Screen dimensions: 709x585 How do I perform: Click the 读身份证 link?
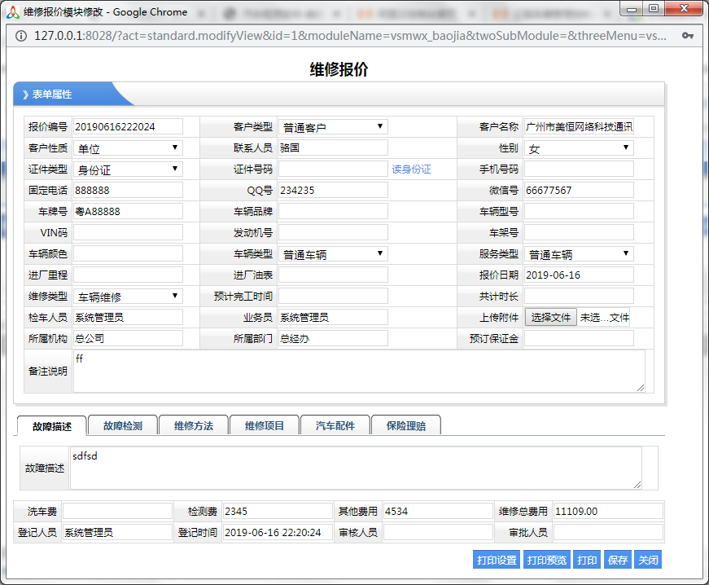[411, 169]
